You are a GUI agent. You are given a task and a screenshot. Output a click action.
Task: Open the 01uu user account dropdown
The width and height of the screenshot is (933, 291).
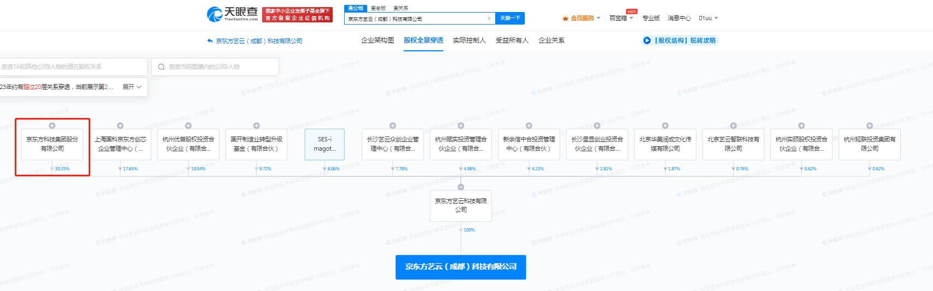pyautogui.click(x=708, y=19)
